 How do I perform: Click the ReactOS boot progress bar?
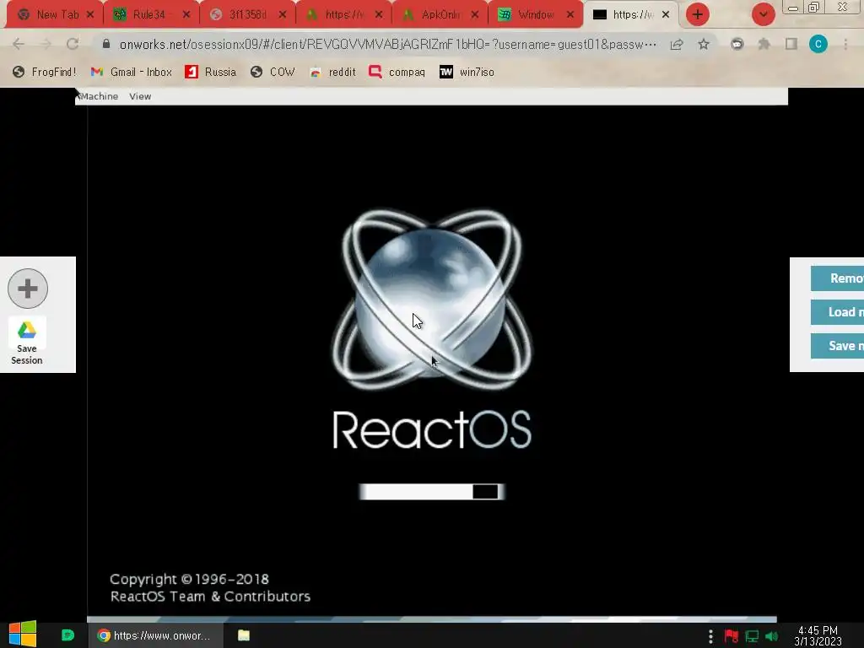click(x=431, y=492)
